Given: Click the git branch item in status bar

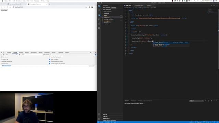Looking at the screenshot, I should pyautogui.click(x=101, y=122).
